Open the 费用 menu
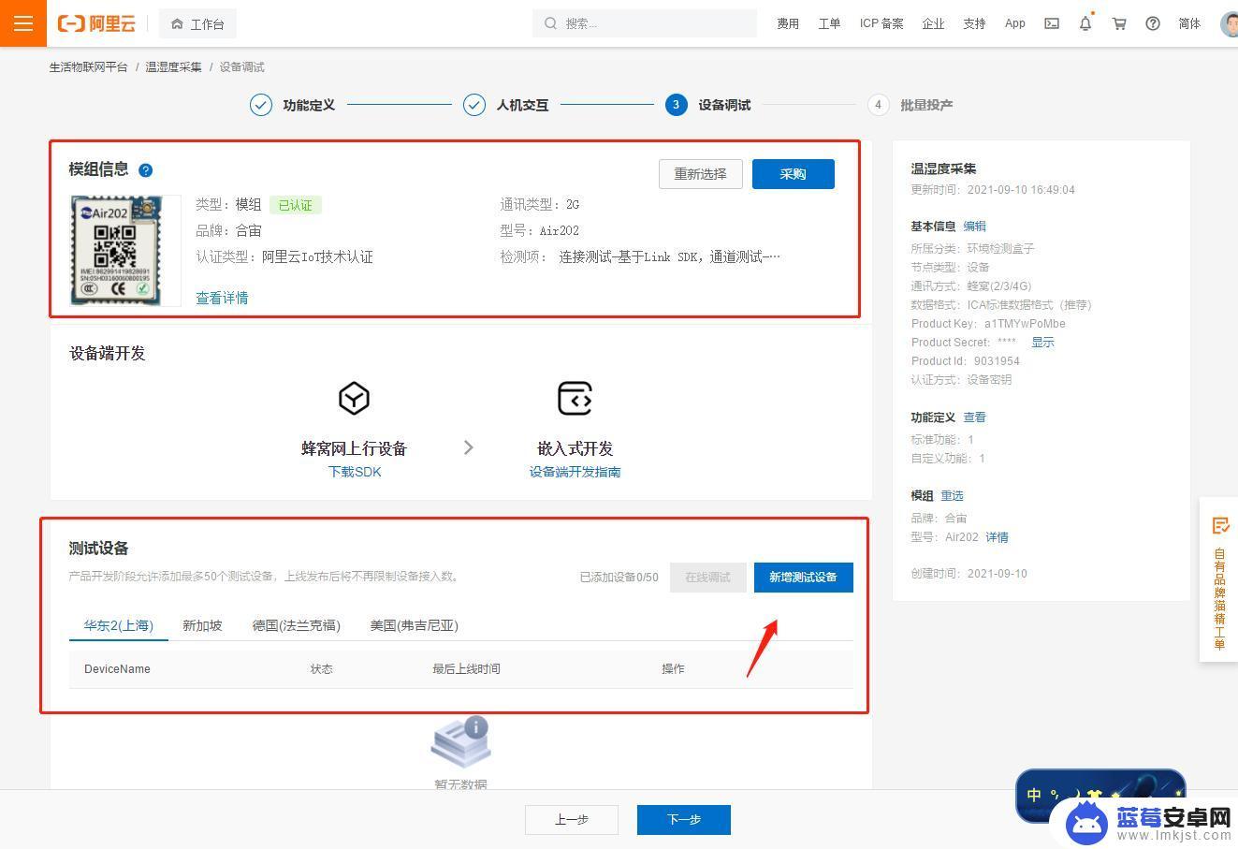 click(788, 23)
